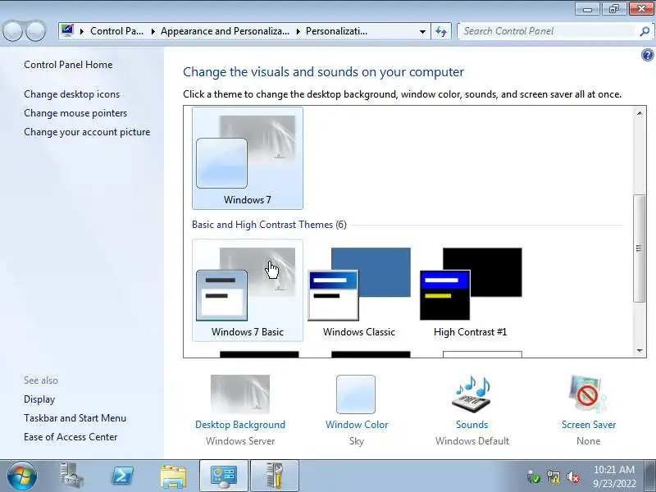Open the Sounds keyboard-and-notes icon

(x=471, y=394)
